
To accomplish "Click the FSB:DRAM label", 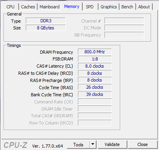I will point(63,59).
